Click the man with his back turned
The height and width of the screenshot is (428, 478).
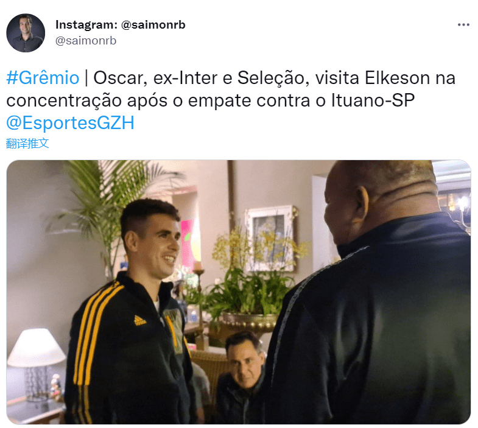369,293
